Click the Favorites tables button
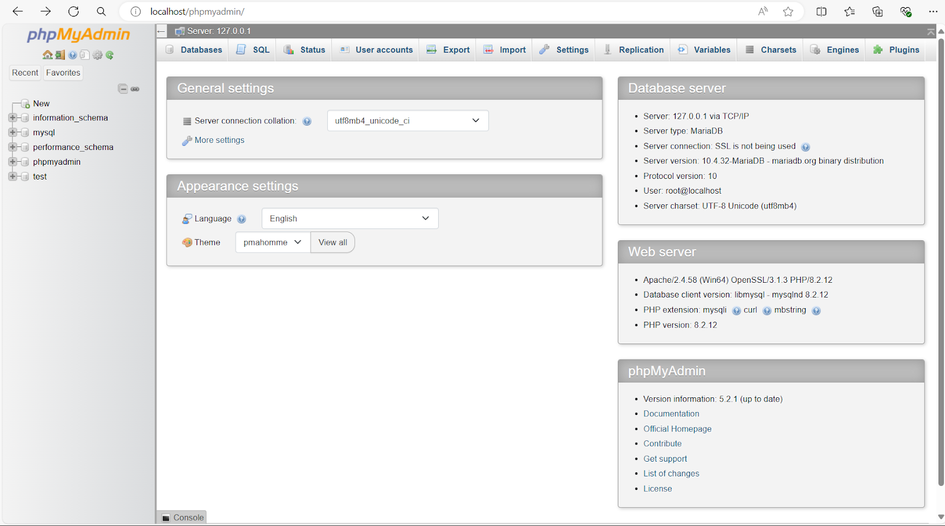 coord(63,73)
